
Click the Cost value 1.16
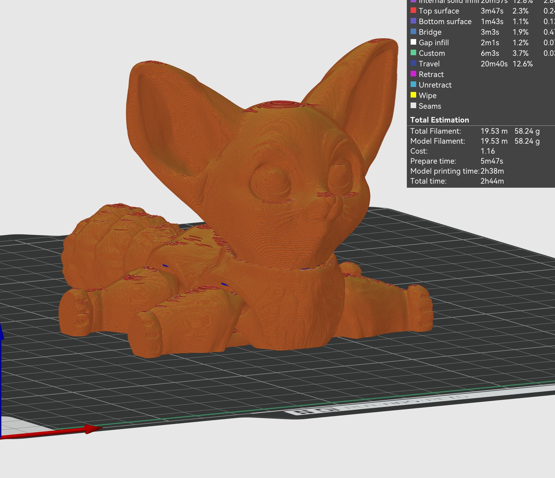[487, 151]
